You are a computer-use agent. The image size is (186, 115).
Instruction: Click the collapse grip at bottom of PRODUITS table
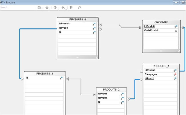[x=161, y=51]
